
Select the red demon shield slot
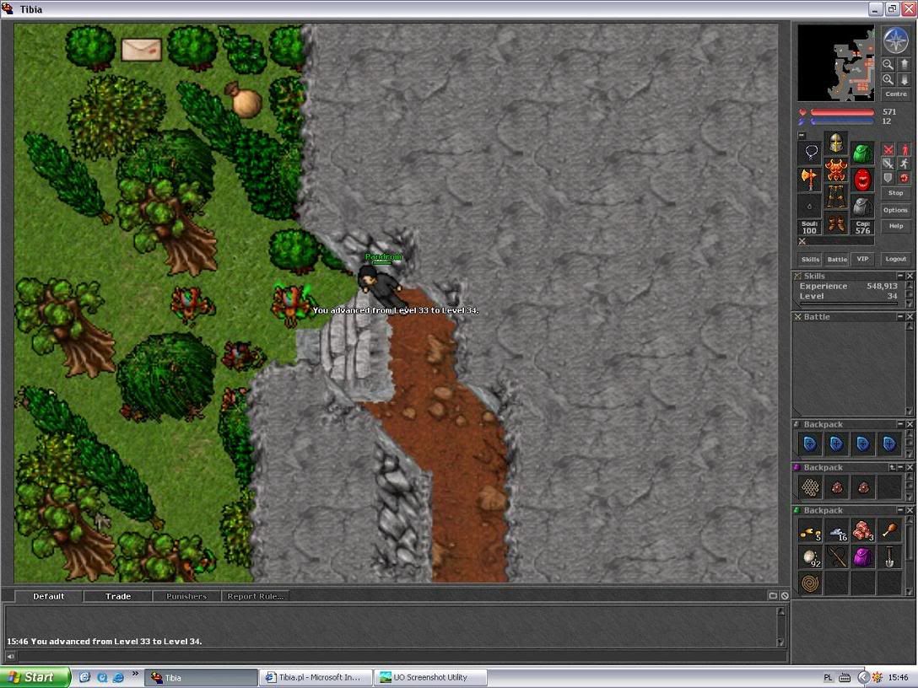[x=861, y=180]
